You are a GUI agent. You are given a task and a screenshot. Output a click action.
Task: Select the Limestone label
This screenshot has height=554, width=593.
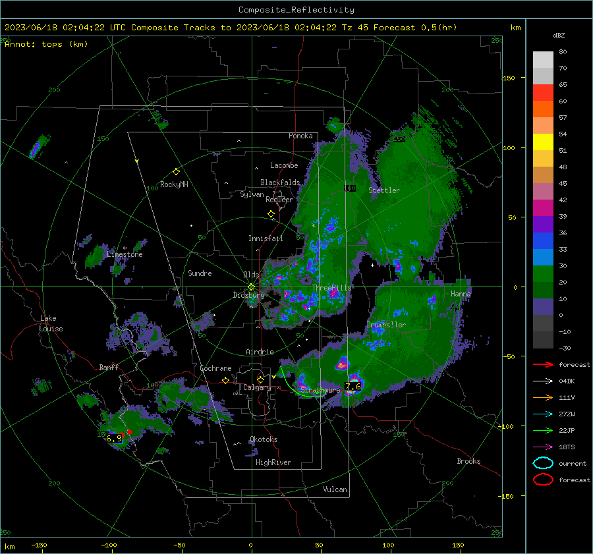pos(125,254)
